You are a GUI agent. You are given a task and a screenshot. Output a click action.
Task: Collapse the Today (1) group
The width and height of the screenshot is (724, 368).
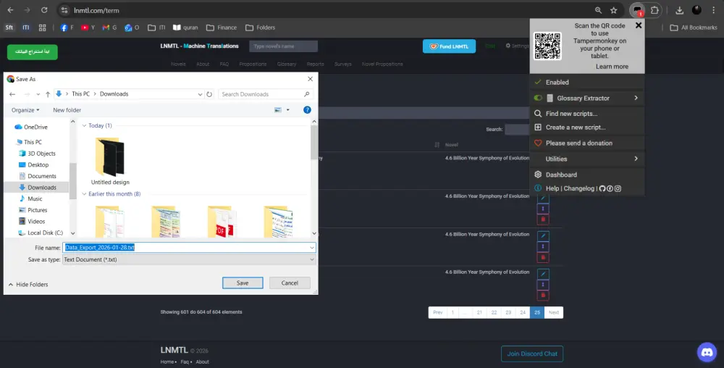coord(85,125)
